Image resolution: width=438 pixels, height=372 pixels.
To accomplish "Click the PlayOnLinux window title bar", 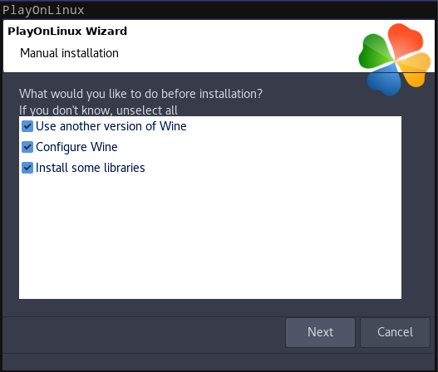I will click(x=219, y=10).
